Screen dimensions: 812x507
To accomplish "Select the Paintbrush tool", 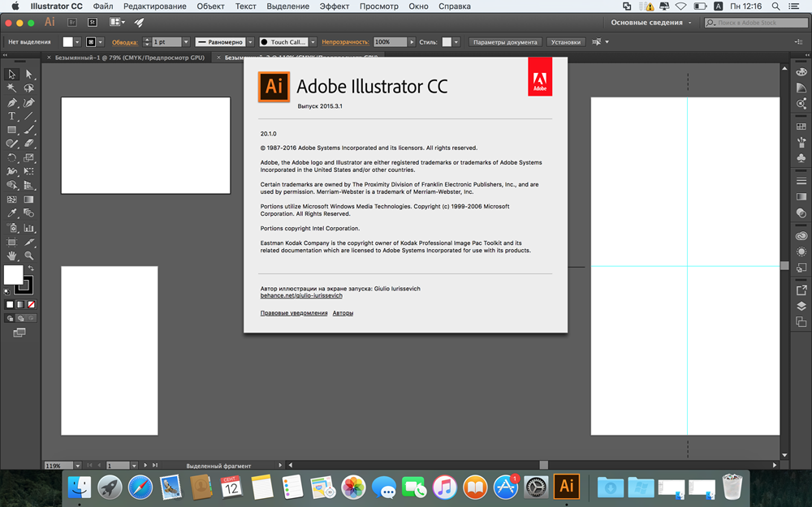I will point(29,130).
